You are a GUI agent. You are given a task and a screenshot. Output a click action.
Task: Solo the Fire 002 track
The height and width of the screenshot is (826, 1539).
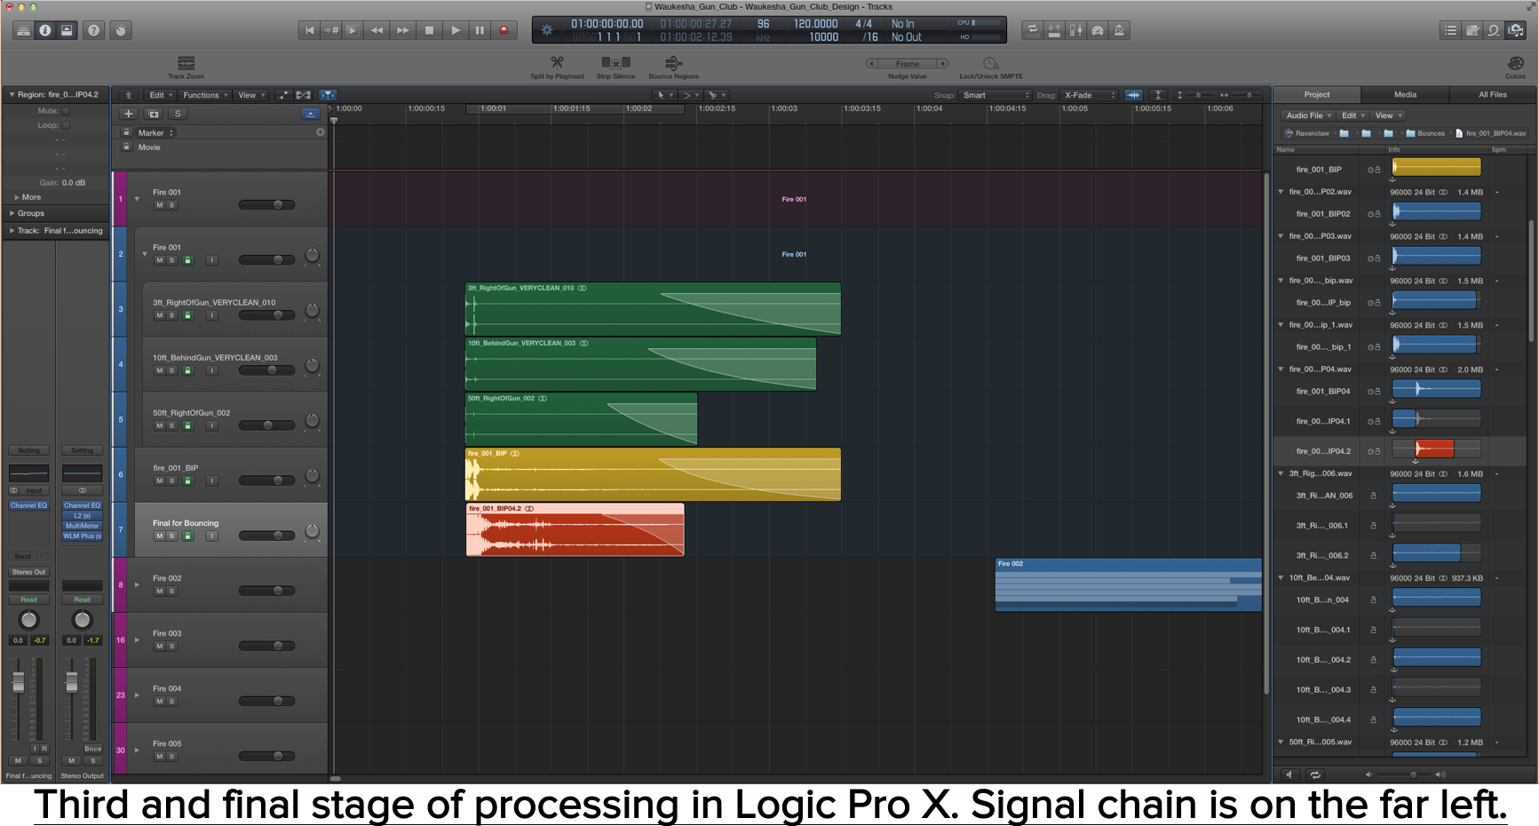pyautogui.click(x=172, y=591)
